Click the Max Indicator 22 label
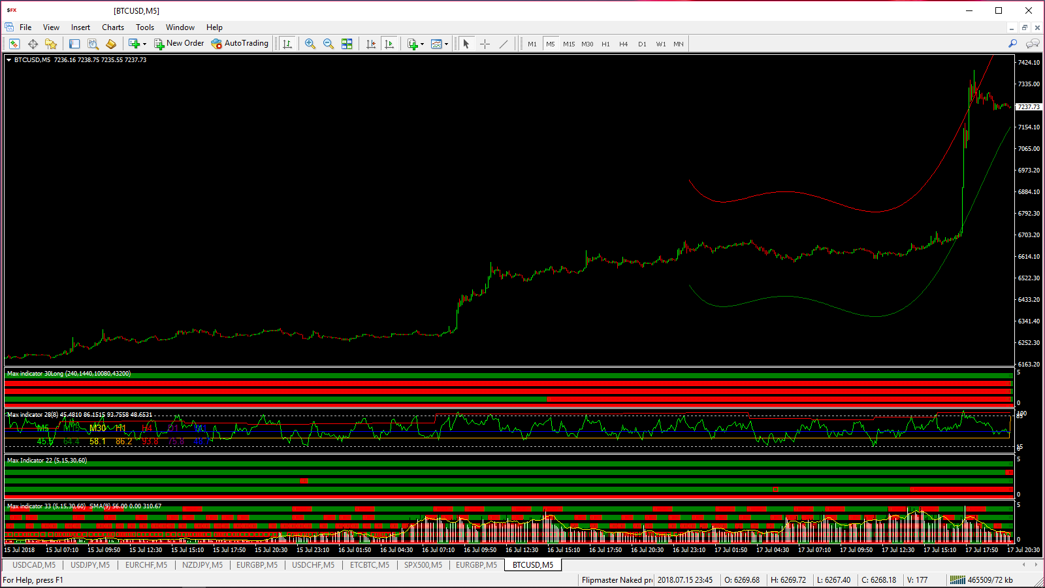 click(47, 461)
